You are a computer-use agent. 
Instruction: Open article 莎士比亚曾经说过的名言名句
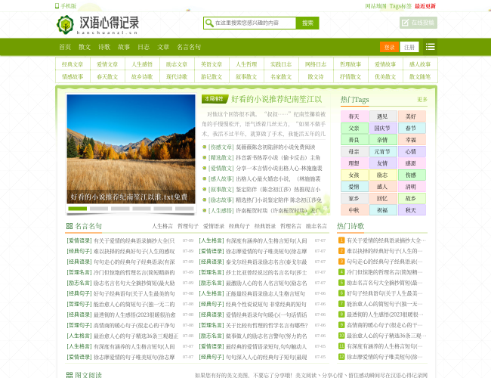[x=267, y=272]
